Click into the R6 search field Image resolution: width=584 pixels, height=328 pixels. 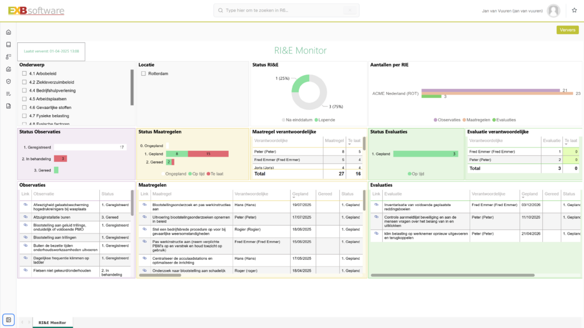coord(285,10)
